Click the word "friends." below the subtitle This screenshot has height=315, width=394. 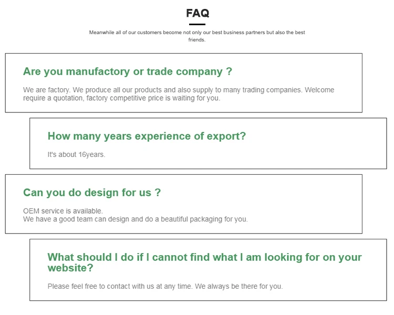197,40
